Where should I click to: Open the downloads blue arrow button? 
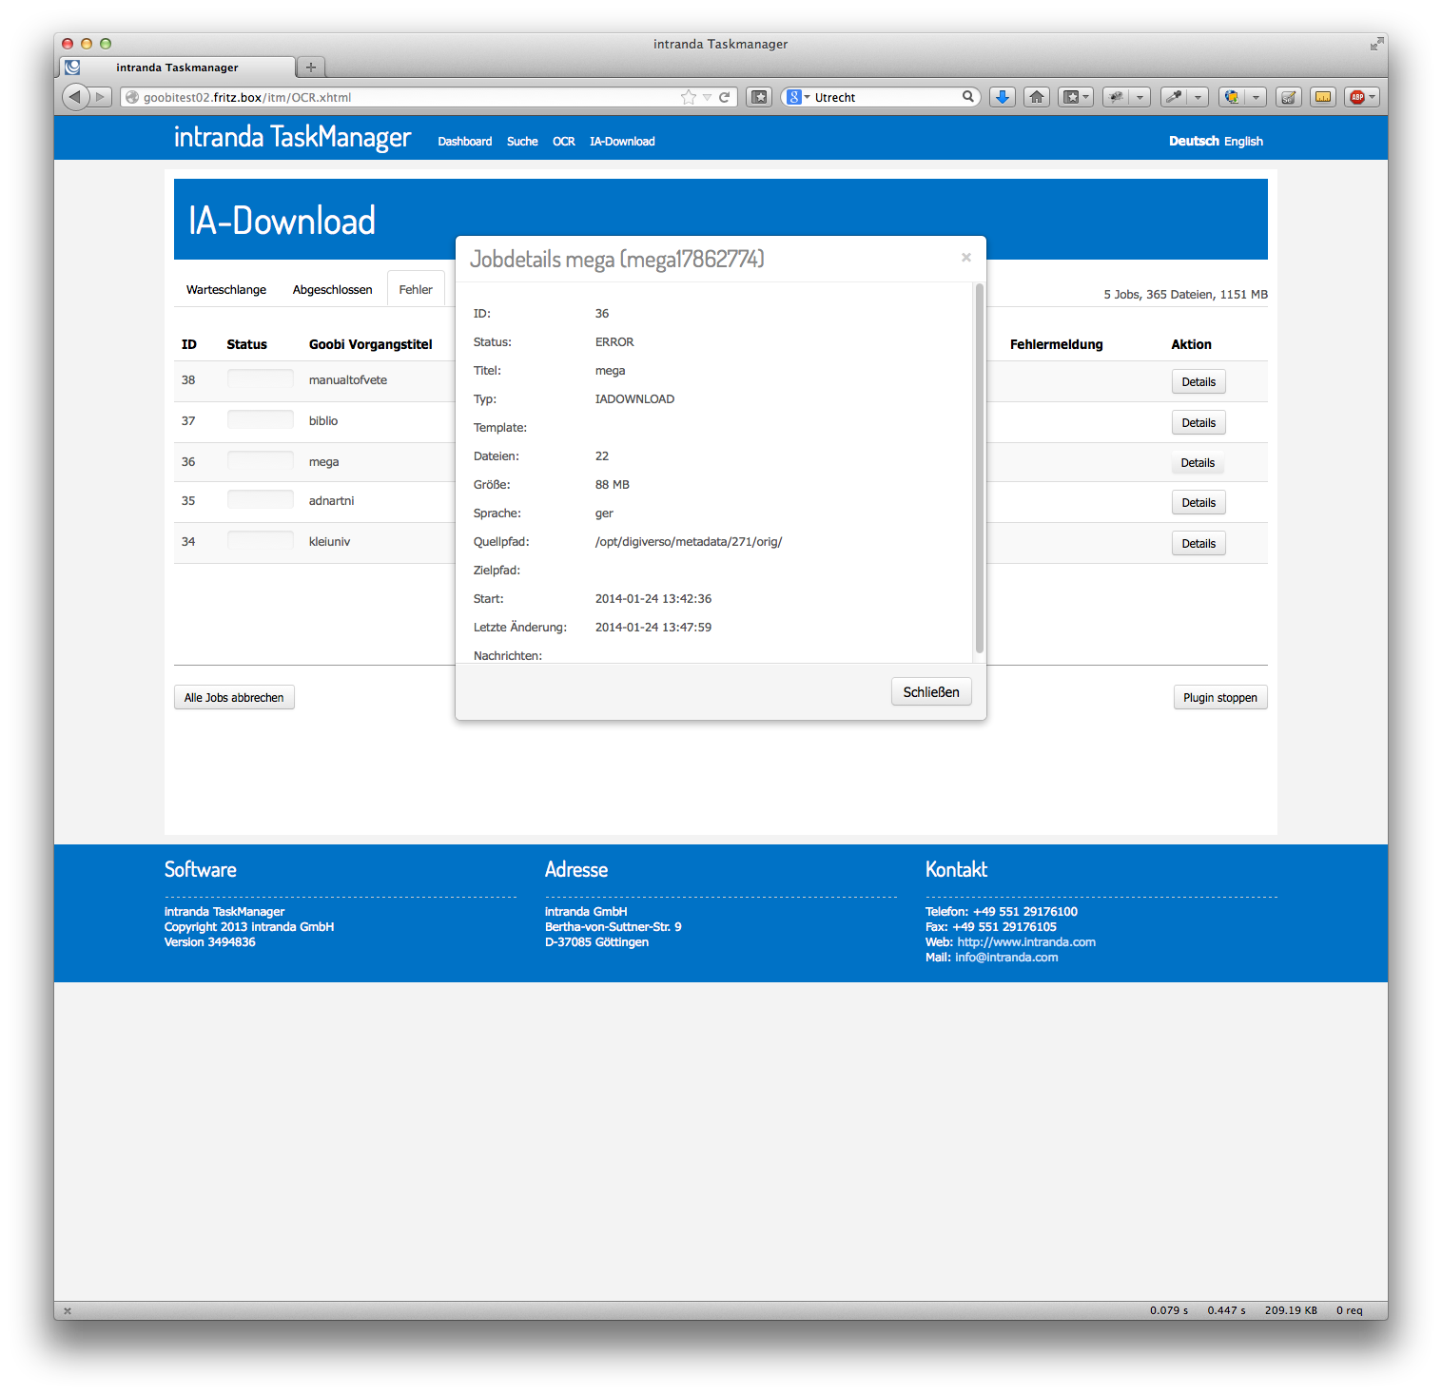point(1003,97)
